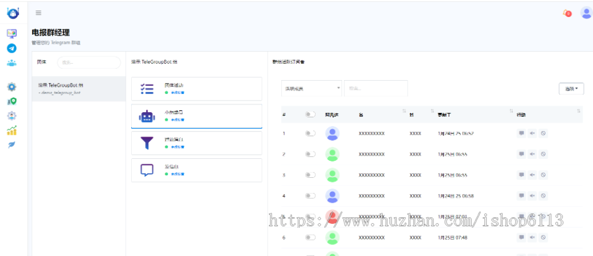Click the XXXXXXXXX name in row 1
The image size is (593, 256).
(372, 133)
